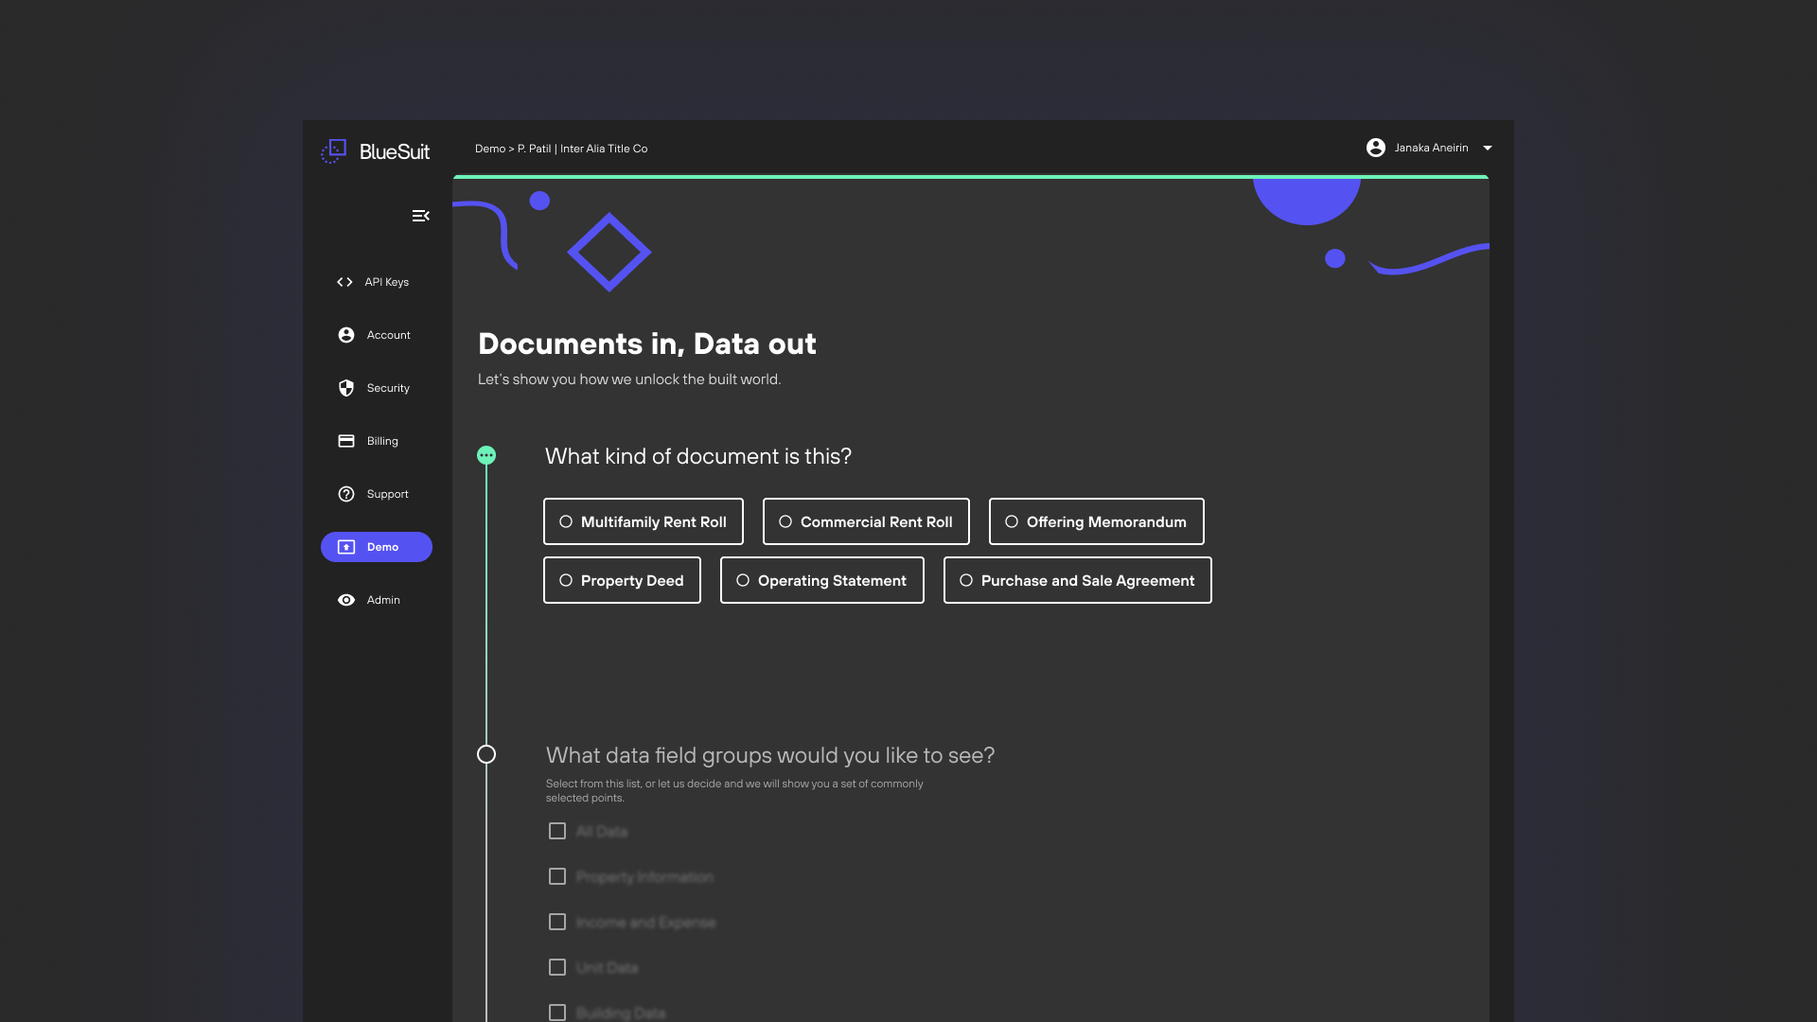Open the user menu dropdown arrow
The image size is (1817, 1022).
pos(1488,148)
